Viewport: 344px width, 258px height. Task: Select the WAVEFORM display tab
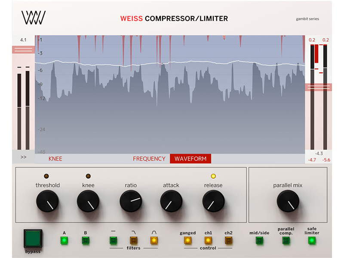[190, 159]
